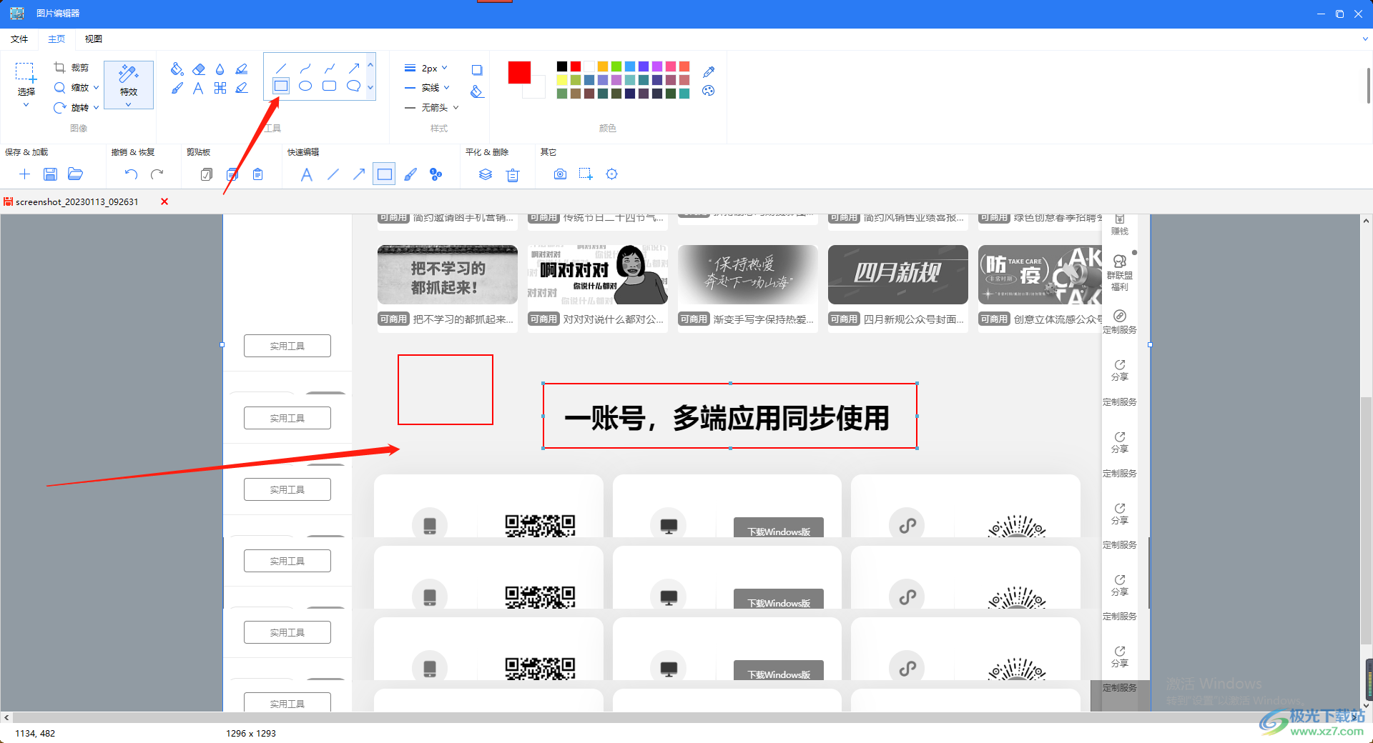Screen dimensions: 1373x743
Task: Click the shape gallery up arrow
Action: click(x=370, y=65)
